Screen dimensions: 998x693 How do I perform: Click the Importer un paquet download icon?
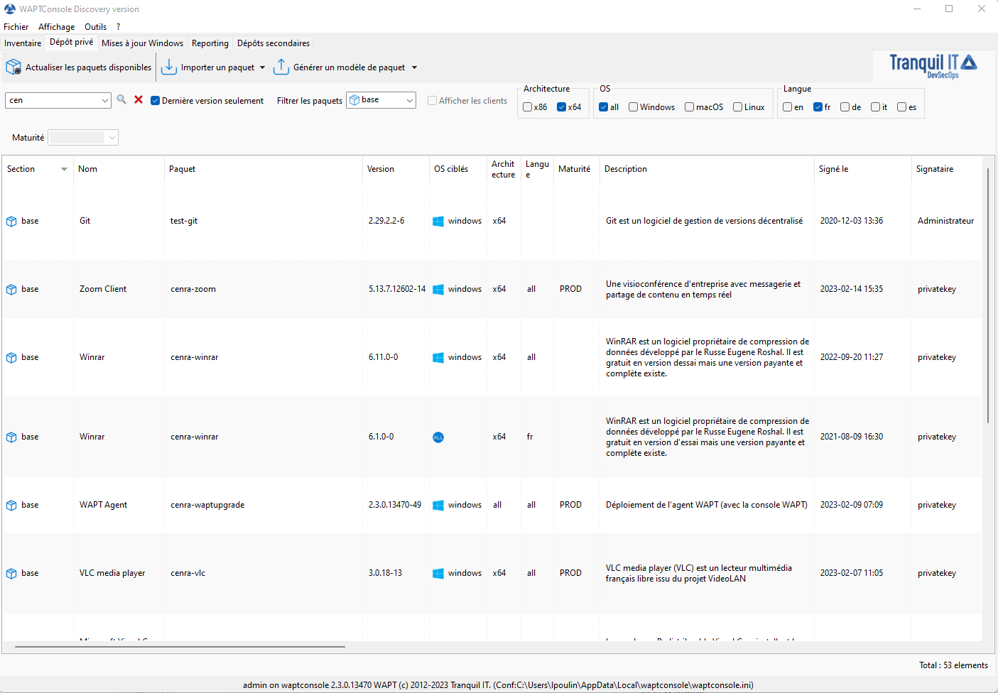pyautogui.click(x=169, y=67)
